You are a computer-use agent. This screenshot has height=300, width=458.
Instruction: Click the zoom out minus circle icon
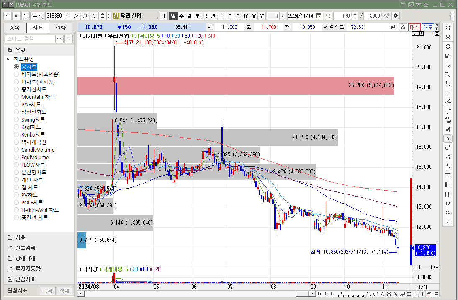(369, 294)
